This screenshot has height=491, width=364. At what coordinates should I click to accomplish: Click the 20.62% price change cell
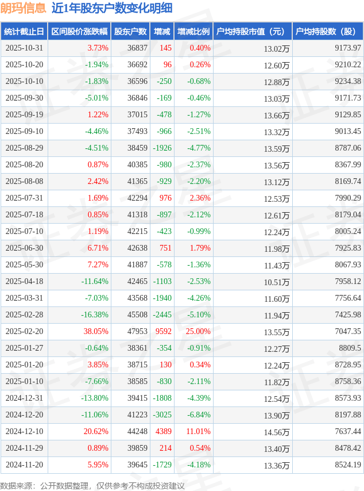pos(96,432)
